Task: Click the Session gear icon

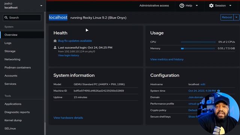Action: click(x=211, y=6)
